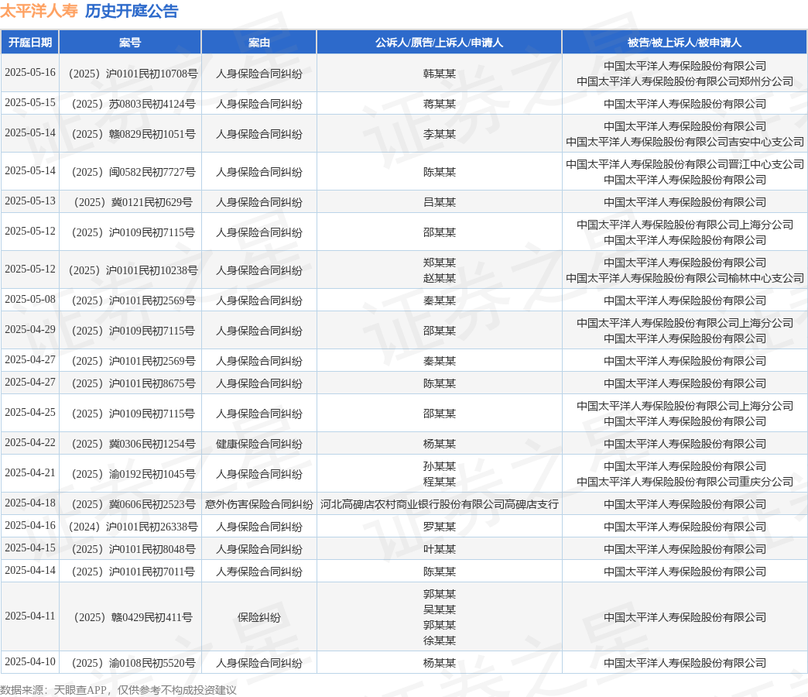Click the 案号 column header
Screen dimensions: 808x697
[x=130, y=43]
